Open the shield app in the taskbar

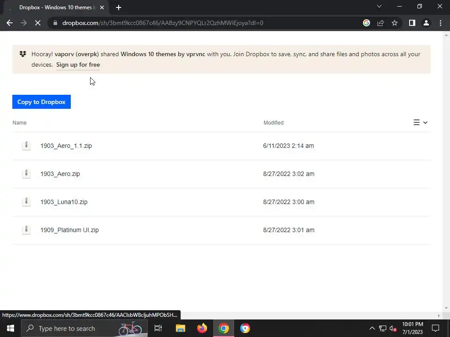245,328
